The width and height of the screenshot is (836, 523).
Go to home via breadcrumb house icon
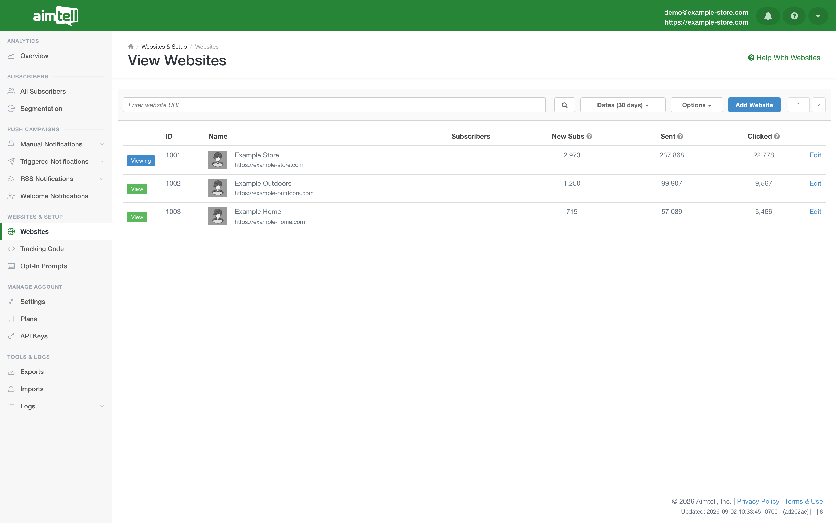131,46
